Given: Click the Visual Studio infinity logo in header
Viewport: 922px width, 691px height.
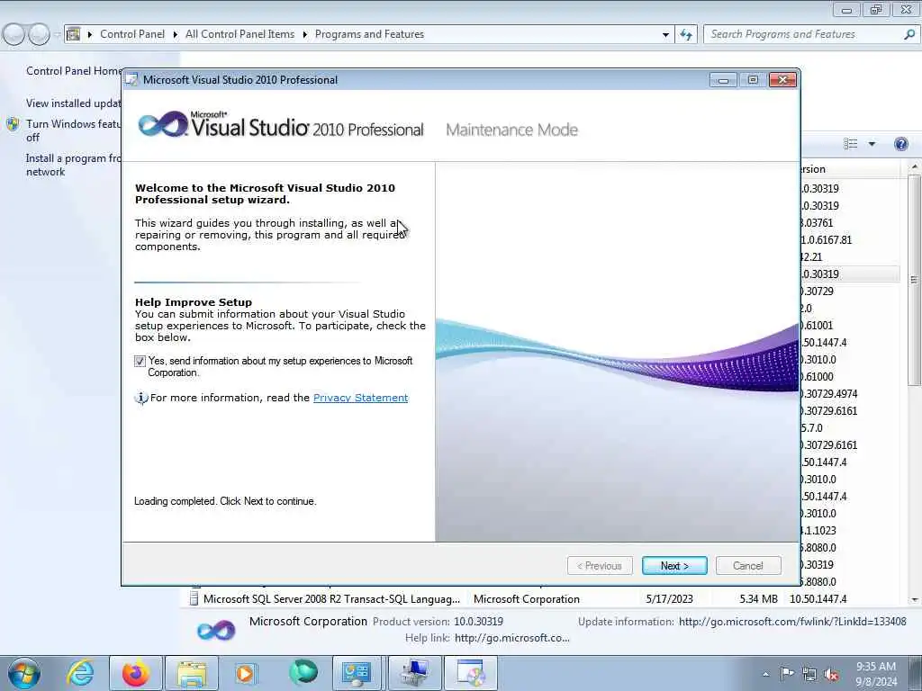Looking at the screenshot, I should click(162, 124).
